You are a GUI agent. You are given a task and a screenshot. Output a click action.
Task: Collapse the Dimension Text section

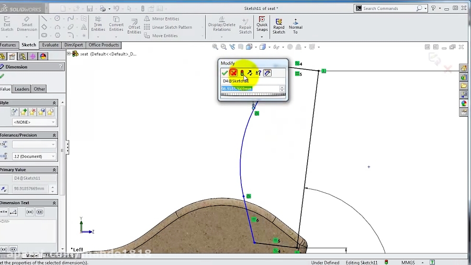(x=54, y=203)
